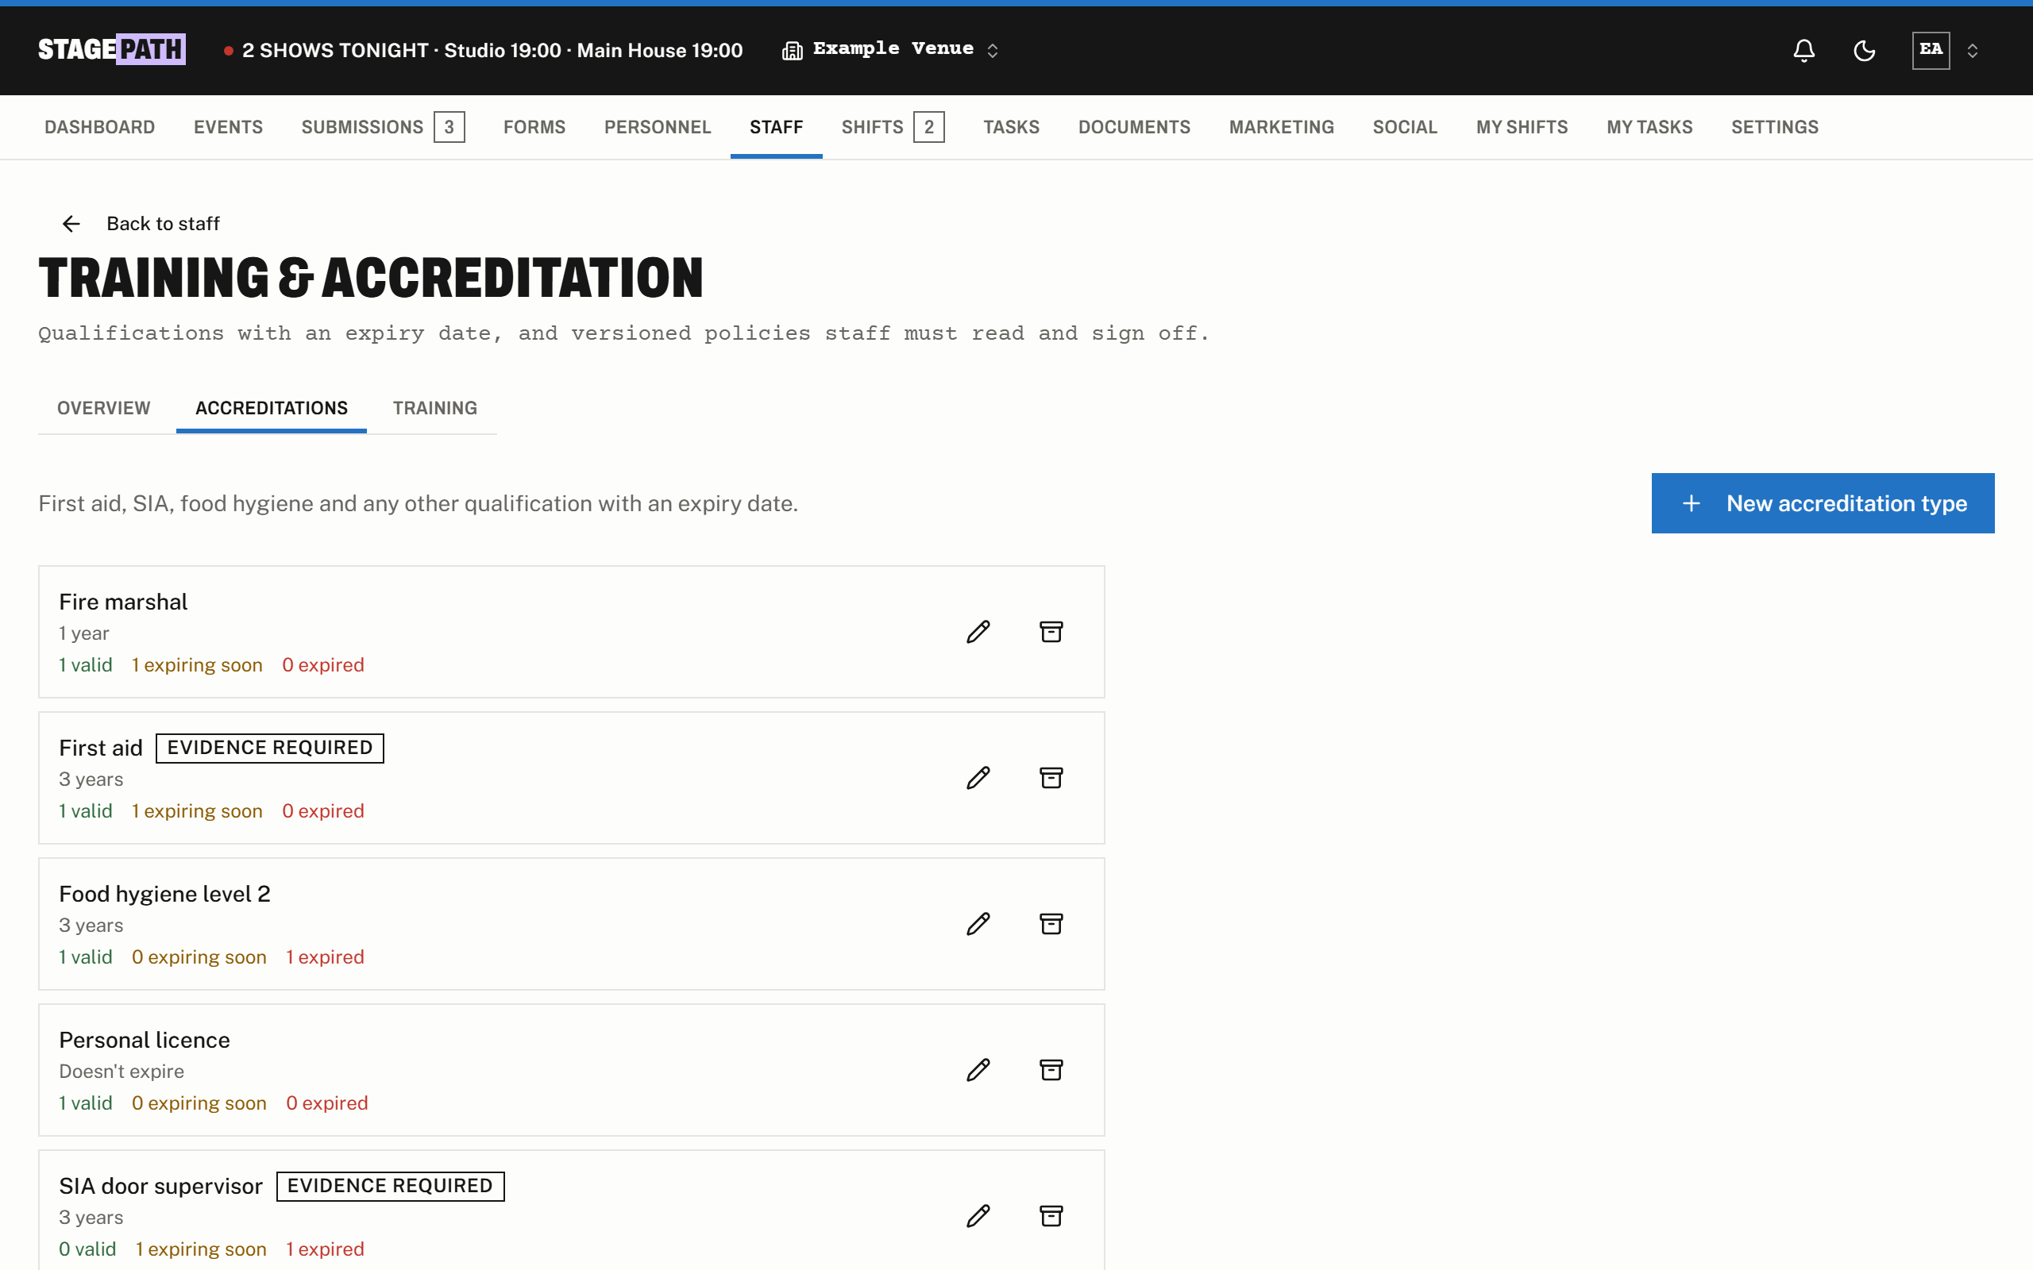Archive the SIA door supervisor accreditation
This screenshot has height=1270, width=2033.
[x=1051, y=1216]
